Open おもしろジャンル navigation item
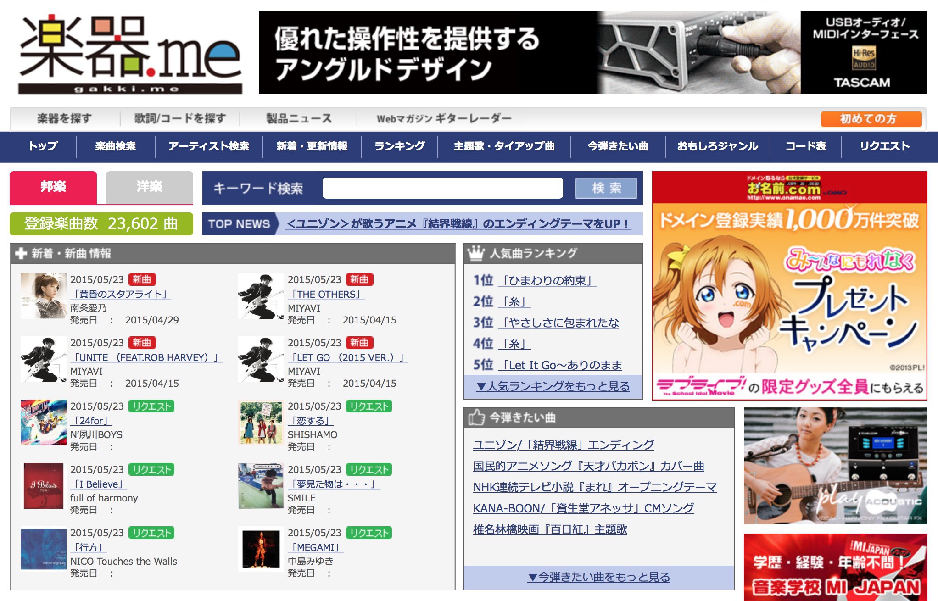 (x=717, y=146)
